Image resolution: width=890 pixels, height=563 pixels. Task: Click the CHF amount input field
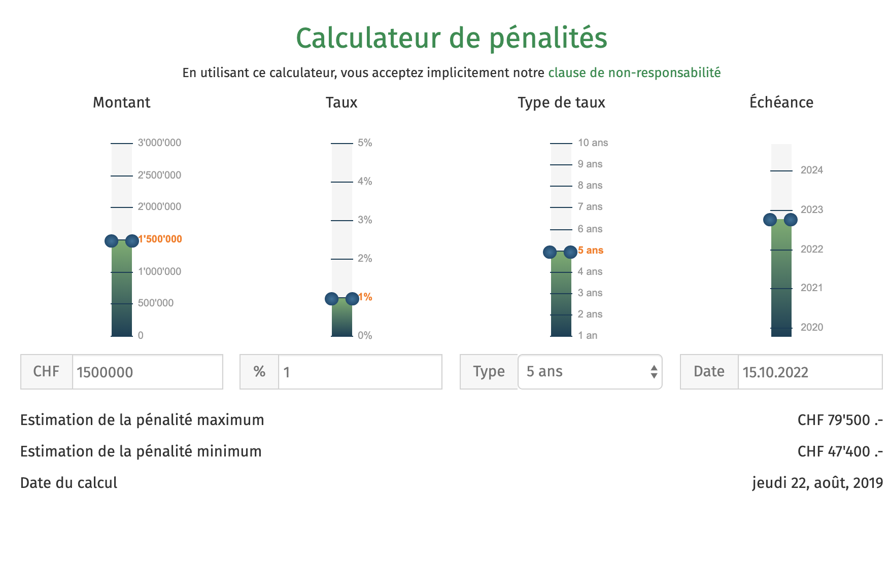(147, 372)
